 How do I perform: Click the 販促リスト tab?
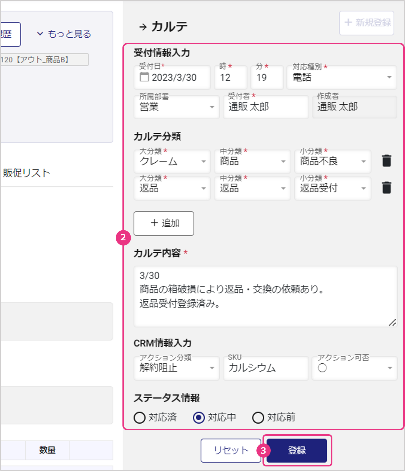pos(27,173)
